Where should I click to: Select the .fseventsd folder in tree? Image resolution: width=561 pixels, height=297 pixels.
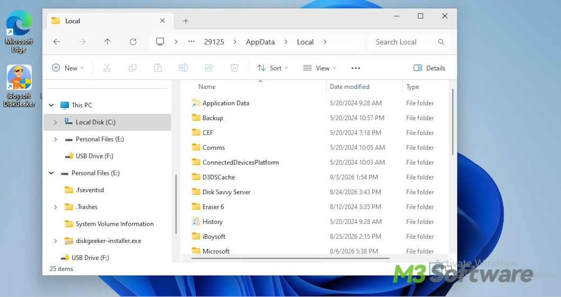90,190
